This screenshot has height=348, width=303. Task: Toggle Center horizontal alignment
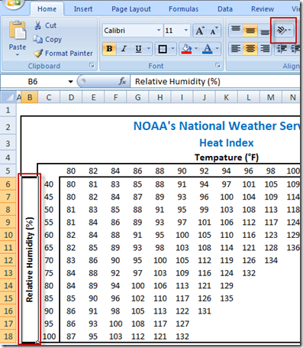pos(250,48)
